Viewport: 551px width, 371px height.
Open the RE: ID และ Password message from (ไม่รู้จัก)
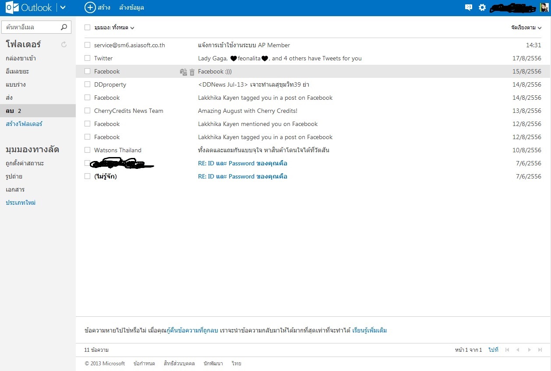(x=243, y=176)
